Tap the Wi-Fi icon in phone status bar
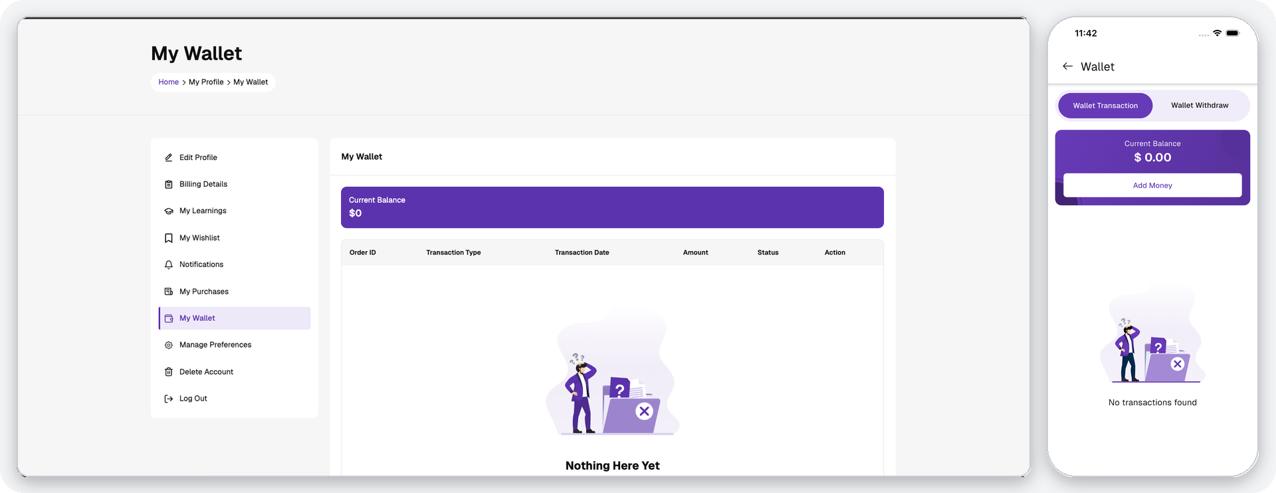The height and width of the screenshot is (493, 1276). pyautogui.click(x=1217, y=33)
